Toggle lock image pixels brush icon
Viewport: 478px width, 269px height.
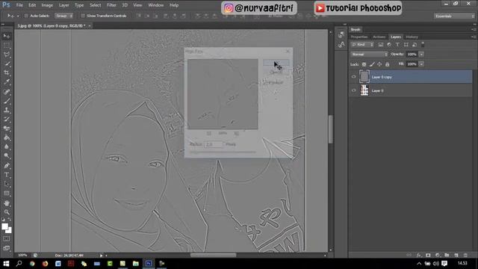click(372, 64)
